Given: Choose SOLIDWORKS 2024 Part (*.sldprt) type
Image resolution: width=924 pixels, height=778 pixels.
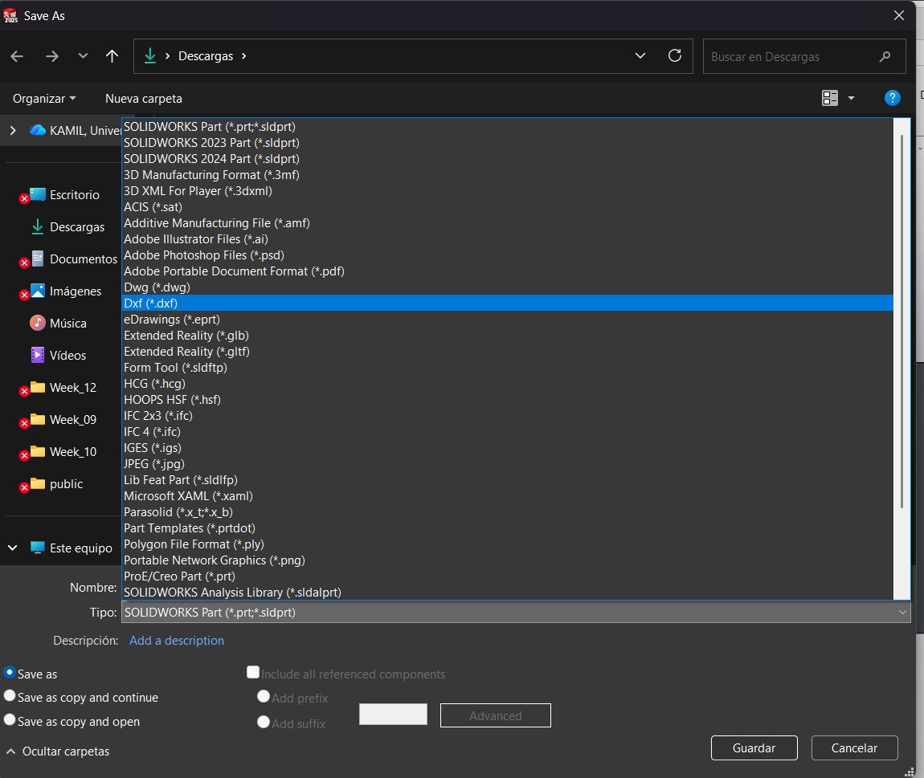Looking at the screenshot, I should (507, 158).
